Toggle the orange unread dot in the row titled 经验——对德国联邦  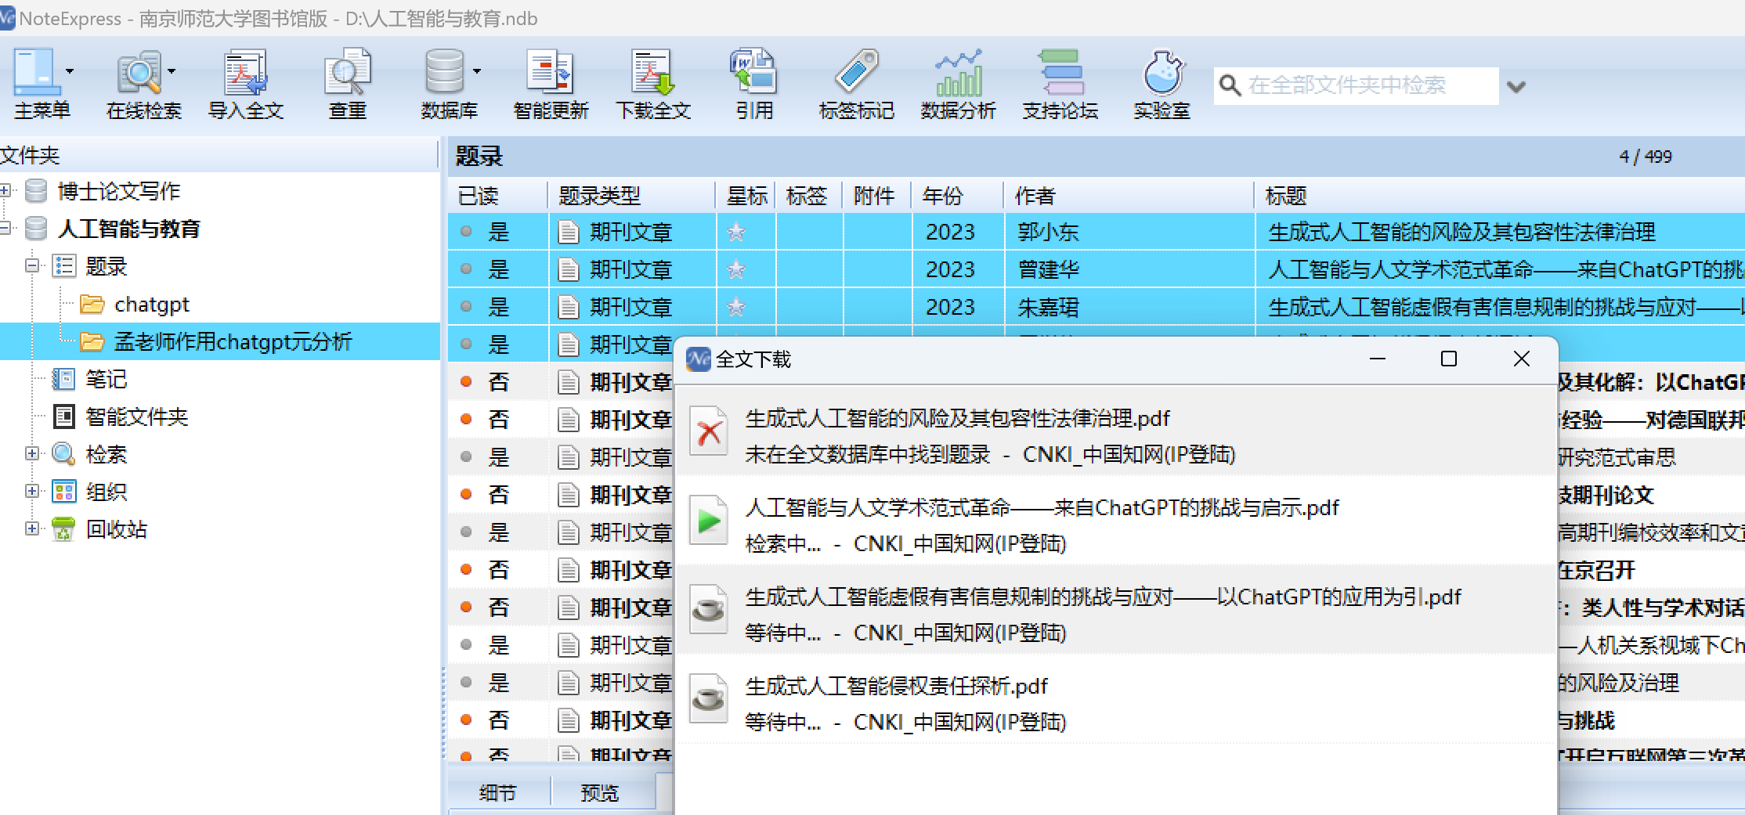[x=466, y=420]
